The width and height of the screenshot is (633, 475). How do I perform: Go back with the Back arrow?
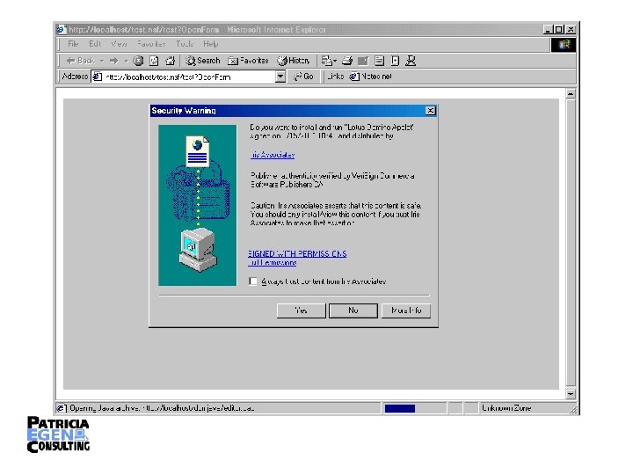[80, 61]
